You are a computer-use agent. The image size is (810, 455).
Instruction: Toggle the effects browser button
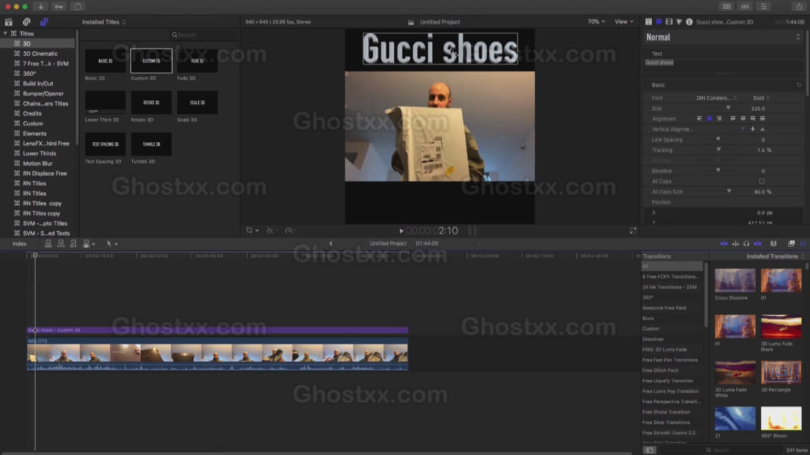coord(792,243)
